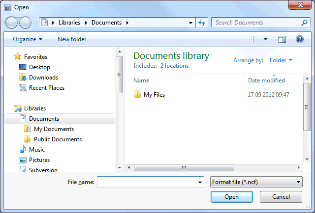Select Desktop in Favorites

click(x=39, y=67)
